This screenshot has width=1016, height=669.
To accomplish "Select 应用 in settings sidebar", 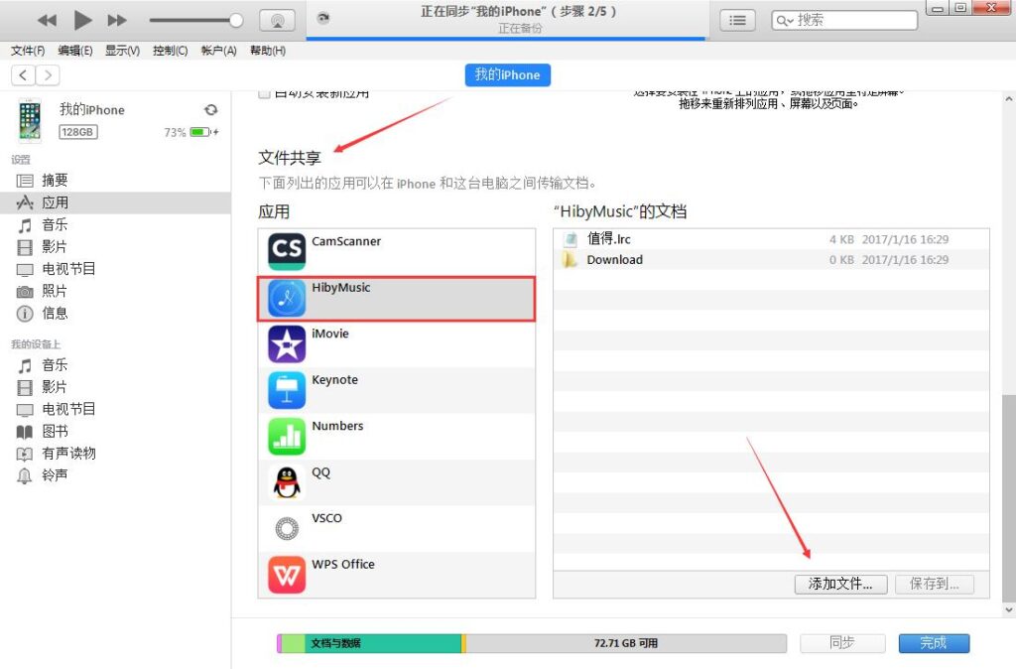I will (115, 202).
